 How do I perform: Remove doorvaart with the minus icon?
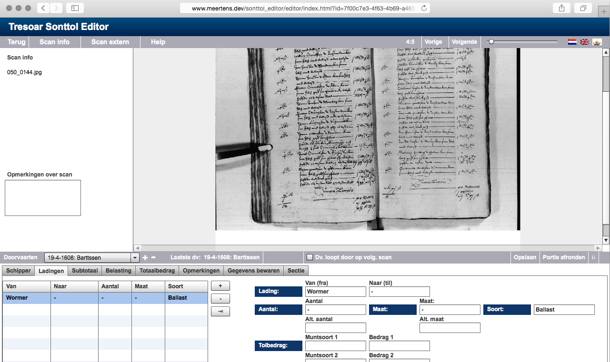click(153, 257)
